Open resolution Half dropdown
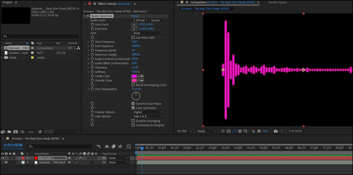This screenshot has width=353, height=175. coord(207,131)
